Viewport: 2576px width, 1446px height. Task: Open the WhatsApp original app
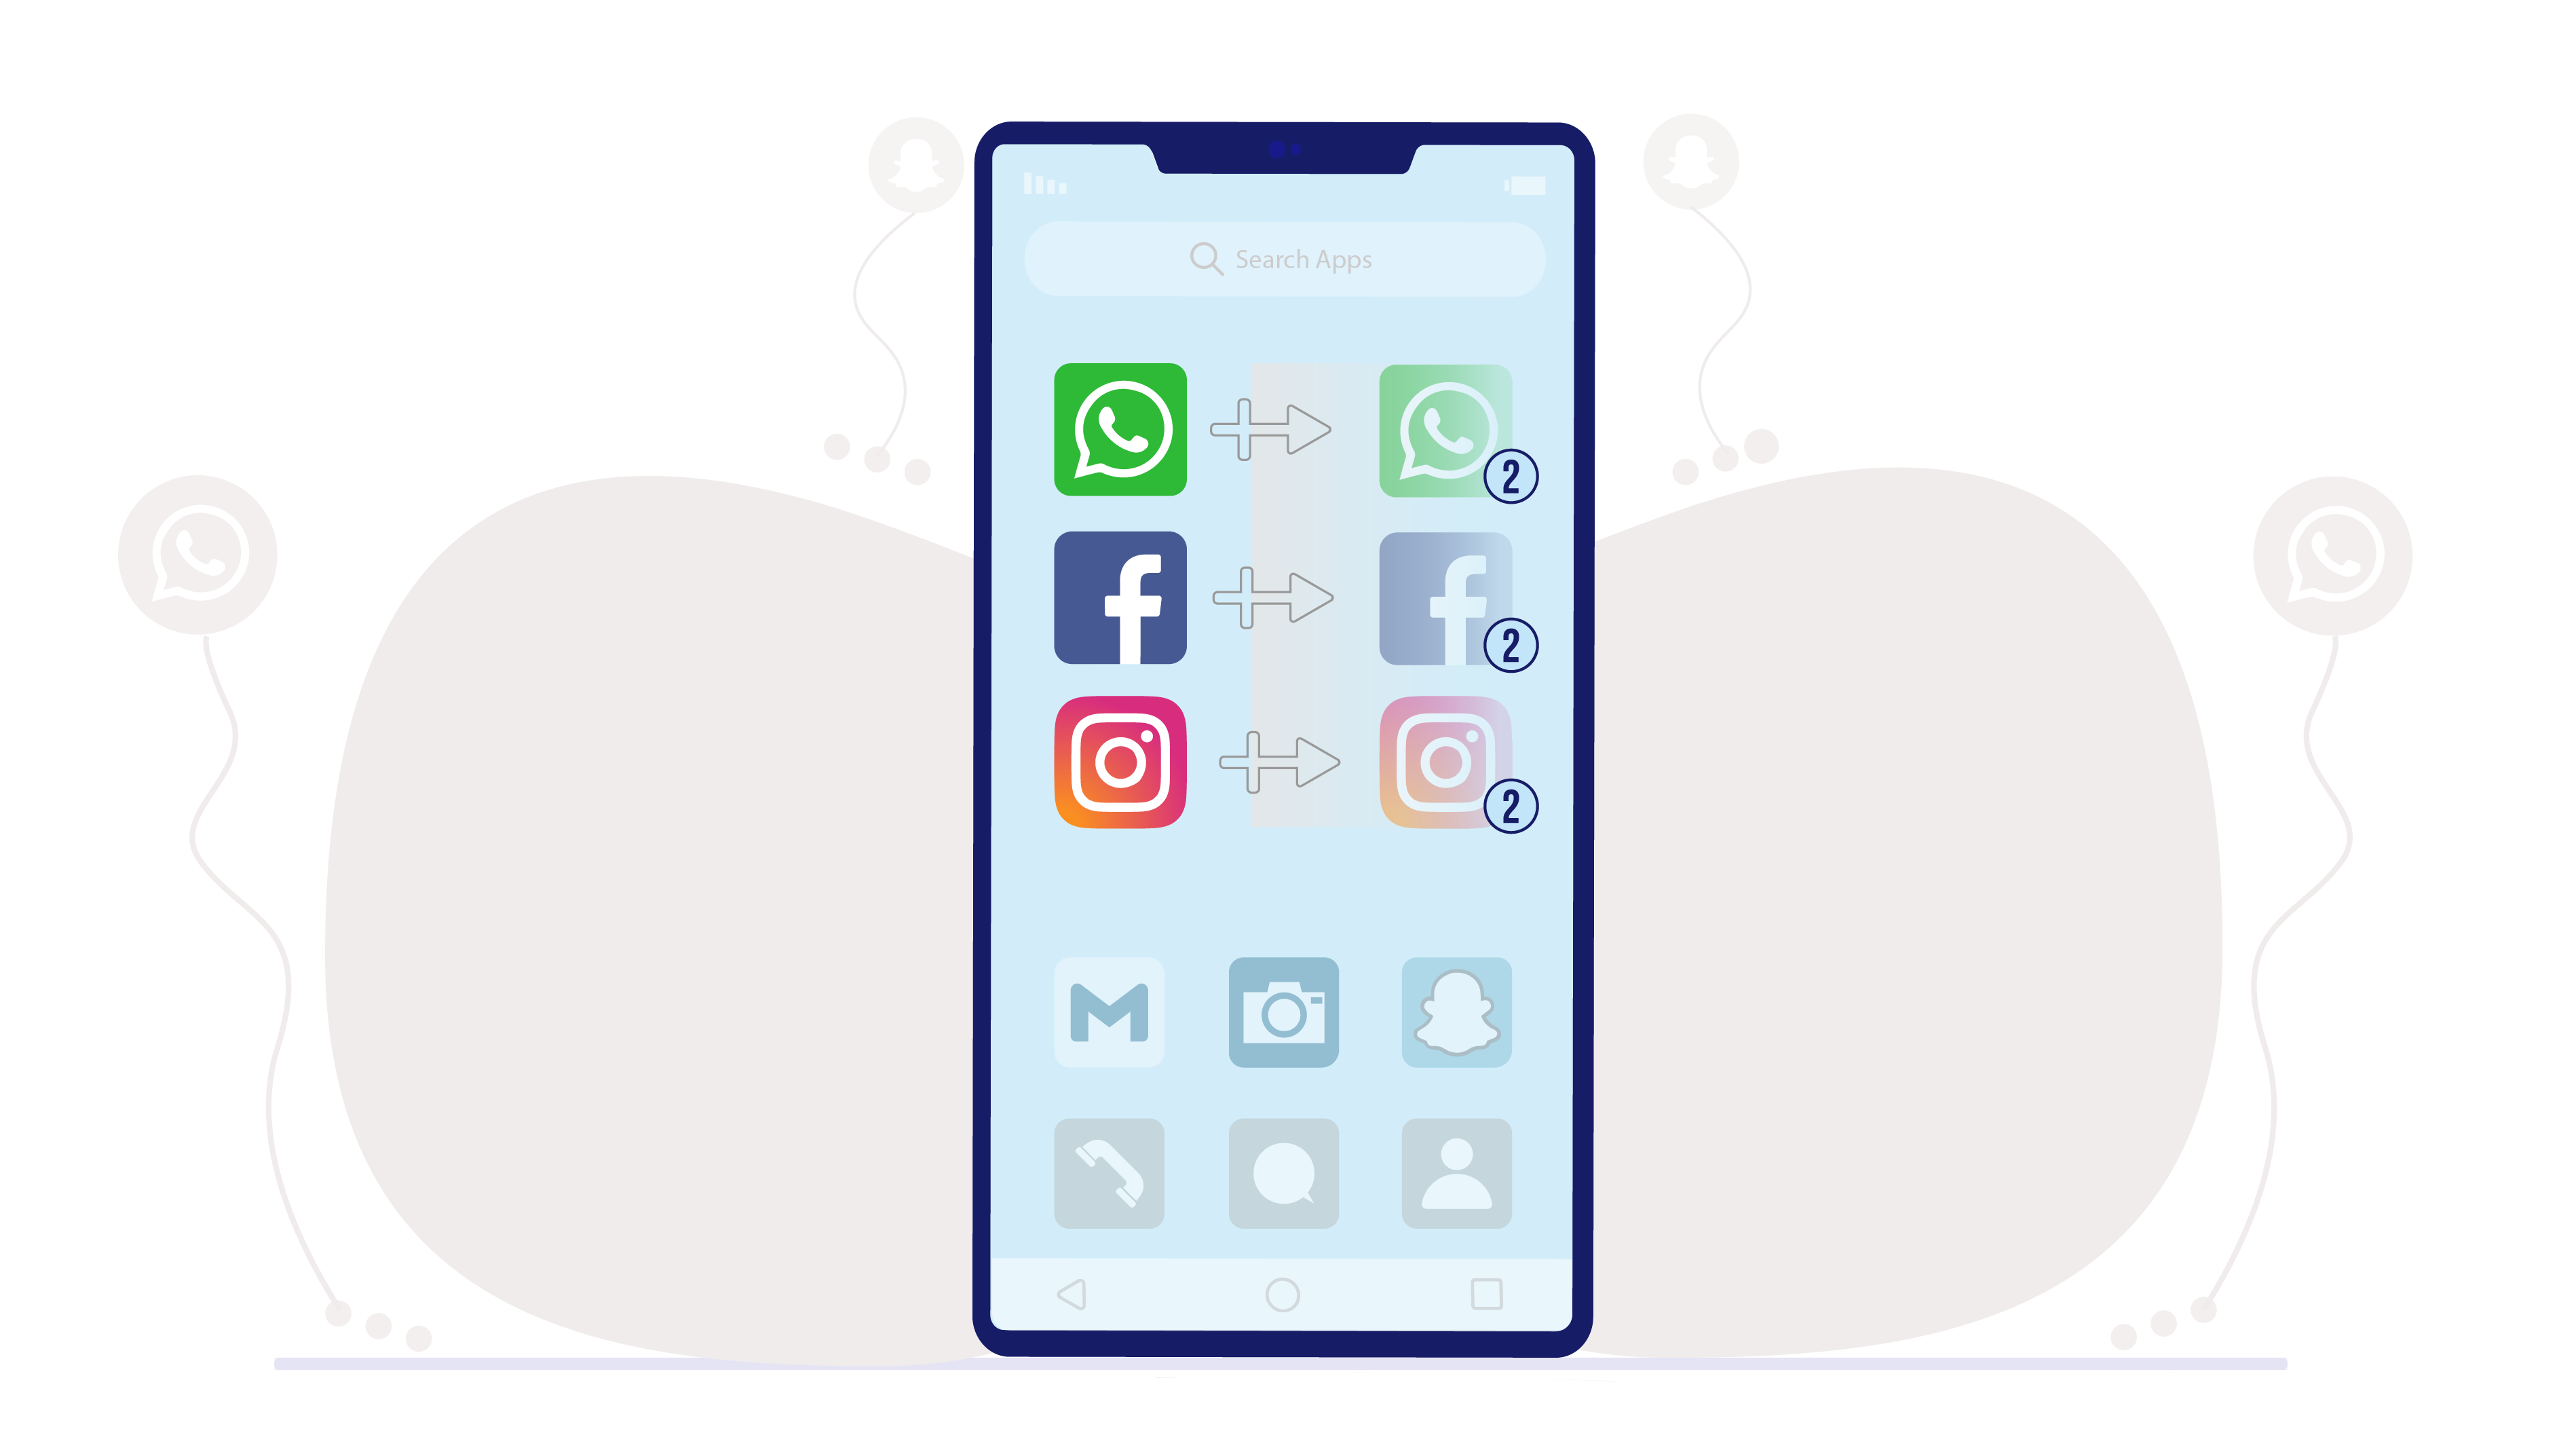pyautogui.click(x=1122, y=430)
